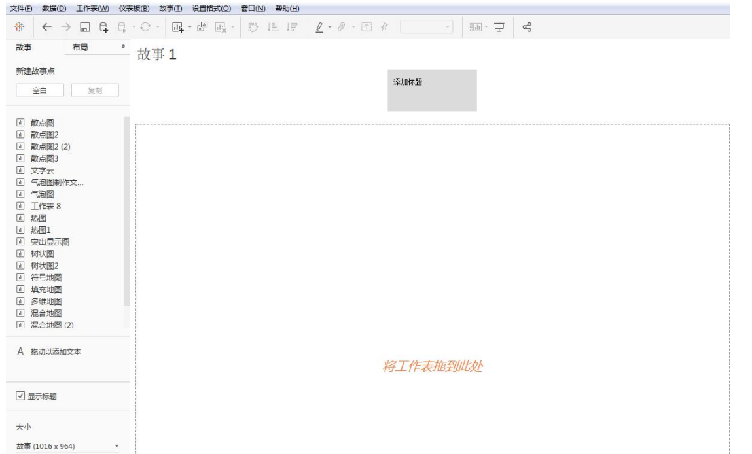Add a new data source via cylinder-plus icon
752x454 pixels.
[x=103, y=27]
